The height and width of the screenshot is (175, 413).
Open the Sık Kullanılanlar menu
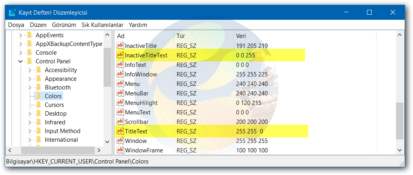tap(102, 25)
